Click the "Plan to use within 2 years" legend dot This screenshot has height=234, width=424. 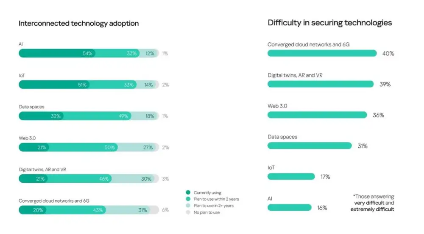click(x=188, y=199)
